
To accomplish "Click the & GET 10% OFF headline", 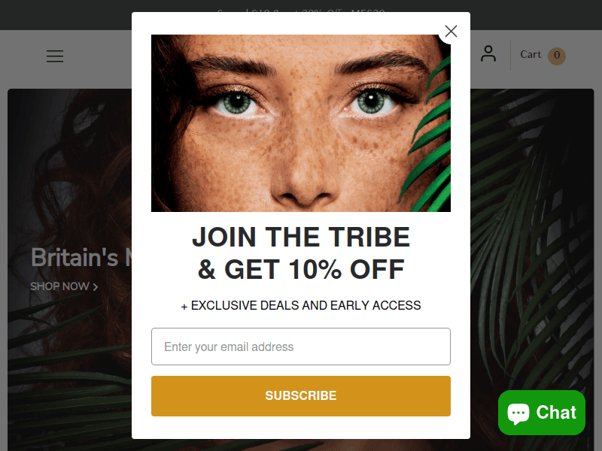I will click(300, 269).
